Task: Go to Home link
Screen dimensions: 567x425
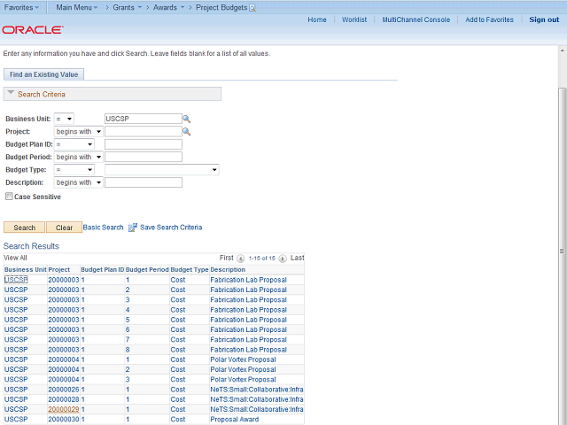Action: pyautogui.click(x=317, y=19)
